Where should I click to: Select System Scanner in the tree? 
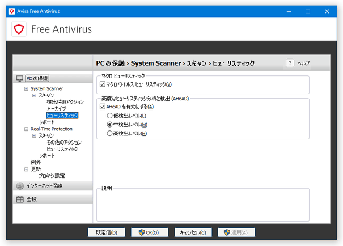coord(46,88)
